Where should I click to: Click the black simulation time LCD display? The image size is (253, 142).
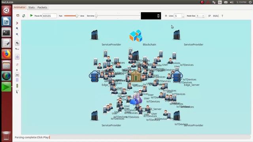coord(151,16)
